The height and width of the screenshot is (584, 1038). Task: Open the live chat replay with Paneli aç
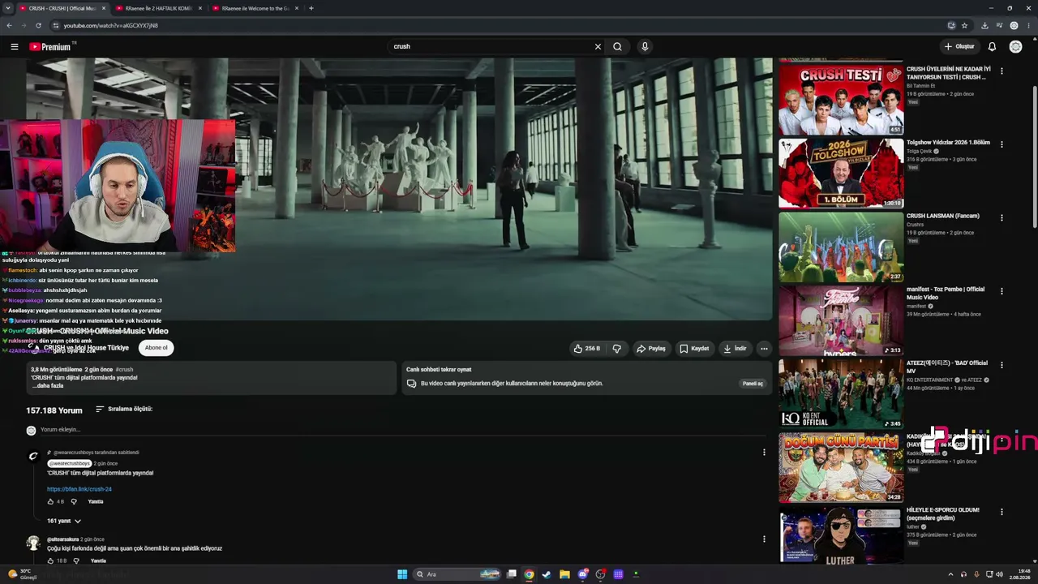753,384
